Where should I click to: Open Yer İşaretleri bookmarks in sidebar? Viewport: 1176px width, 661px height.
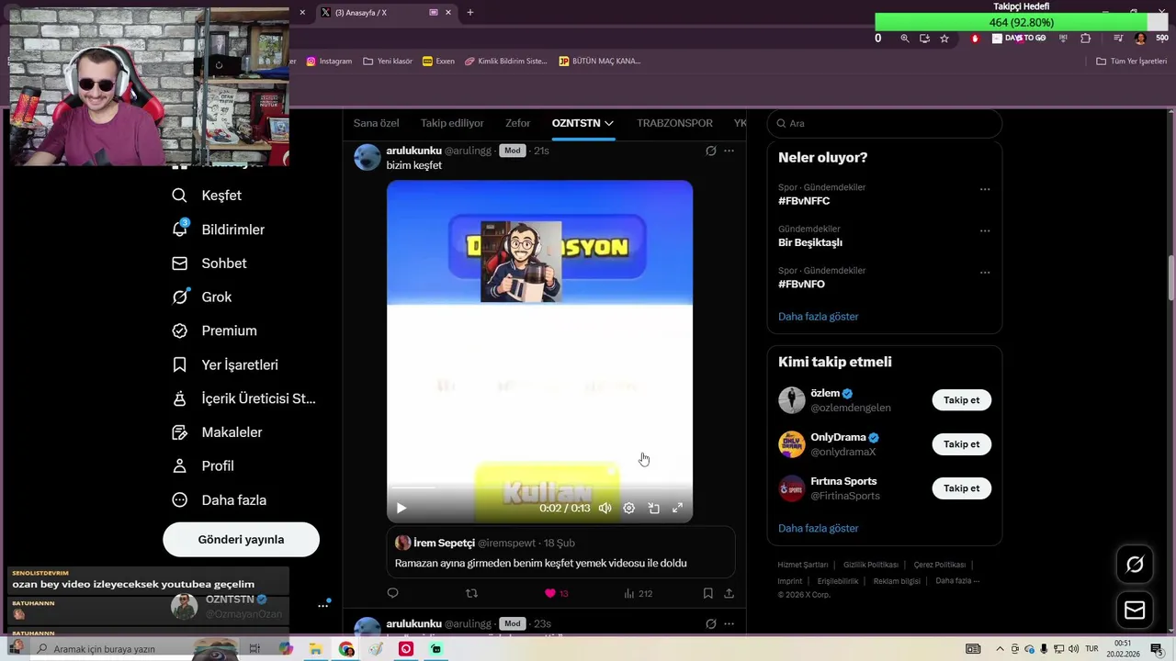coord(225,364)
